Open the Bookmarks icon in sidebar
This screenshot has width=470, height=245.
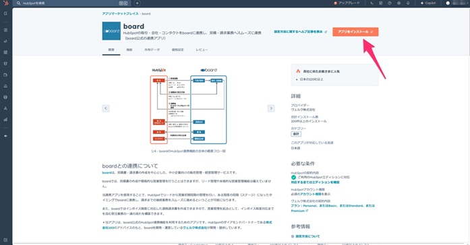tap(5, 13)
